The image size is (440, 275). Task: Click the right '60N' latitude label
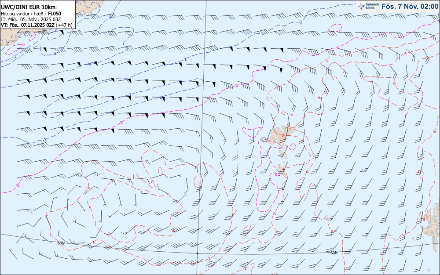pyautogui.click(x=334, y=253)
